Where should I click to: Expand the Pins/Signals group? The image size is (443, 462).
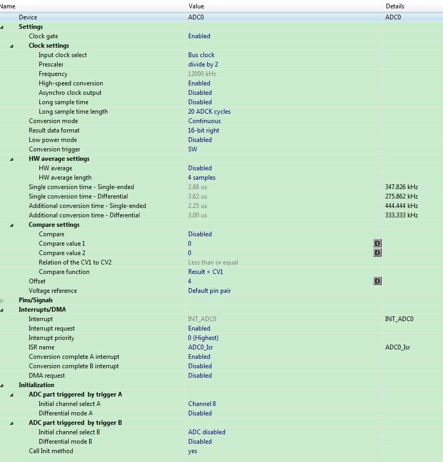pyautogui.click(x=2, y=301)
